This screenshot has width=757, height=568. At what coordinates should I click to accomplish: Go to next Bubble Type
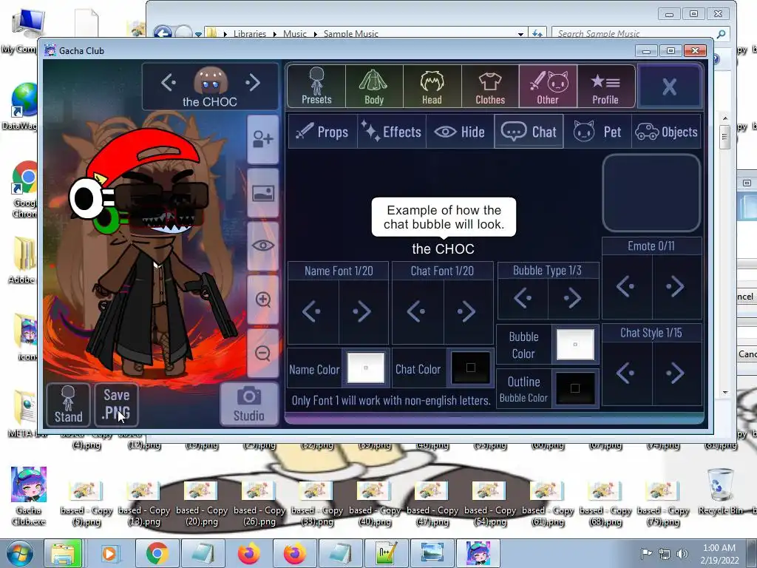pyautogui.click(x=573, y=298)
